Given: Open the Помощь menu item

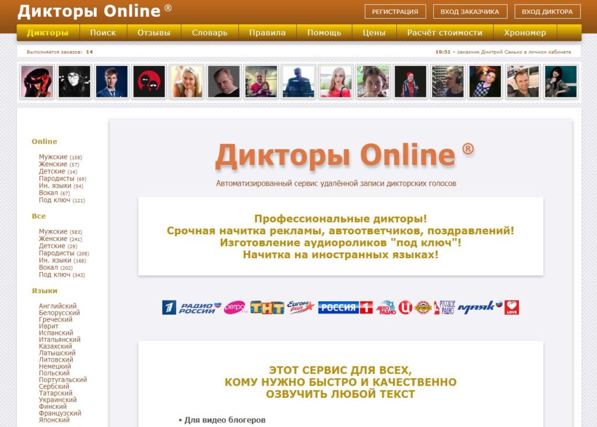Looking at the screenshot, I should pyautogui.click(x=324, y=33).
